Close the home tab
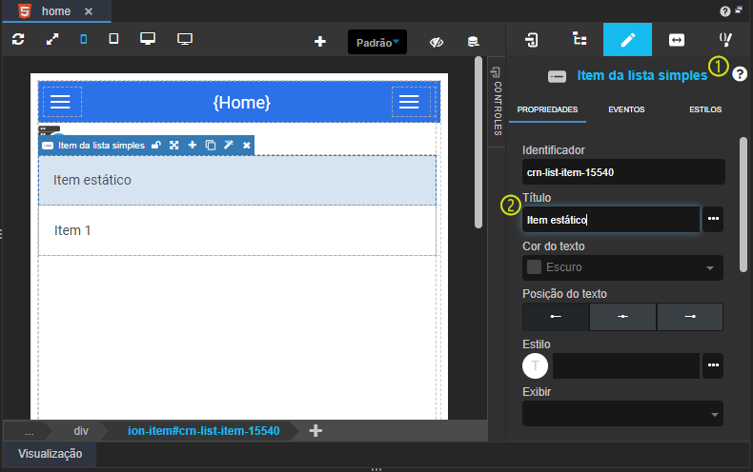This screenshot has height=472, width=753. 89,11
